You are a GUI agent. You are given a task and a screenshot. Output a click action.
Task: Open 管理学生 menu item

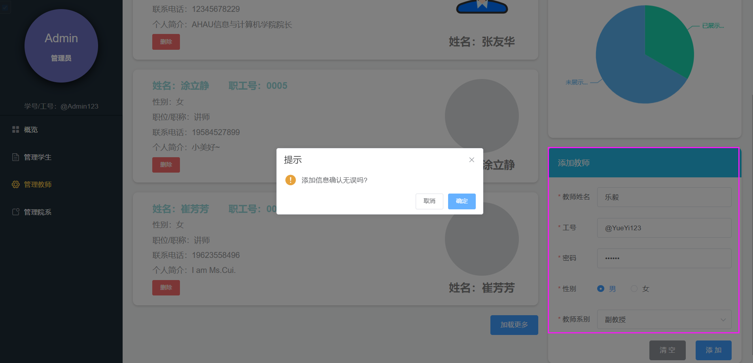click(x=61, y=157)
